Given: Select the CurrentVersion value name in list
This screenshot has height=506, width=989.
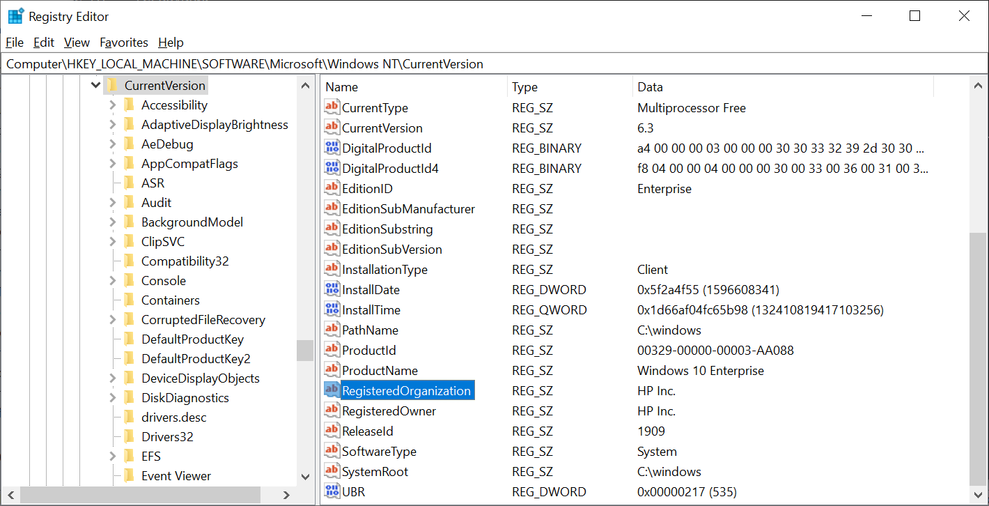Looking at the screenshot, I should click(382, 128).
